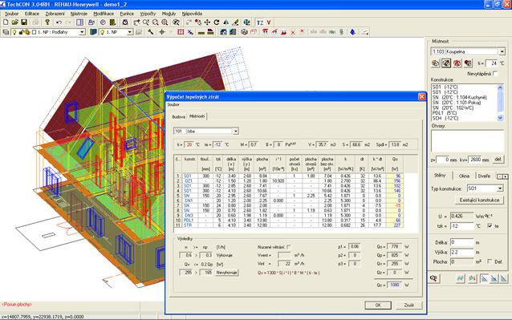Click the ti temperature field showing 24
The height and width of the screenshot is (320, 512).
pyautogui.click(x=491, y=63)
